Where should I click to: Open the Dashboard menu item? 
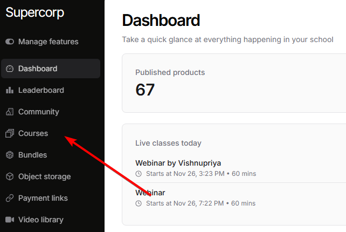coord(38,69)
